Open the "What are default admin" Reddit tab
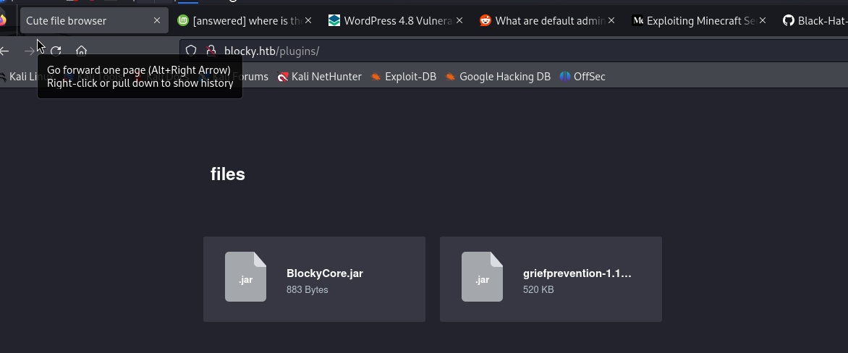Image resolution: width=848 pixels, height=353 pixels. tap(543, 21)
